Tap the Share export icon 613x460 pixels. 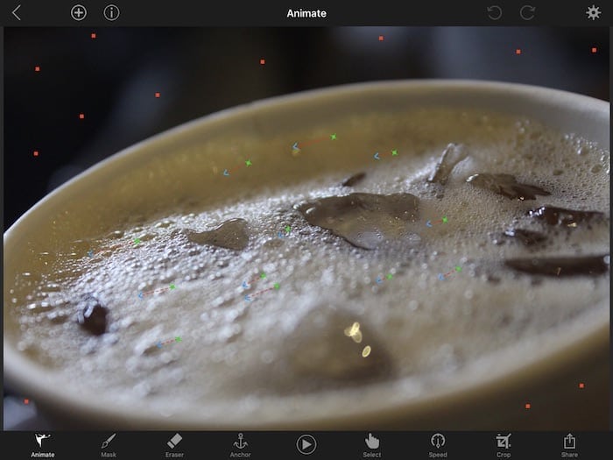click(x=569, y=444)
